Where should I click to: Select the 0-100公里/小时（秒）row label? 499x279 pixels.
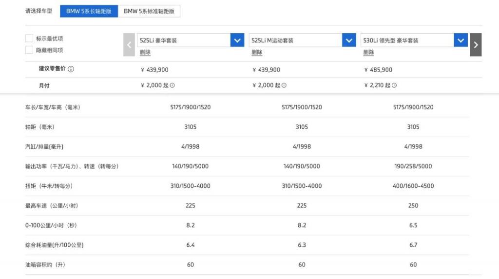pyautogui.click(x=51, y=225)
